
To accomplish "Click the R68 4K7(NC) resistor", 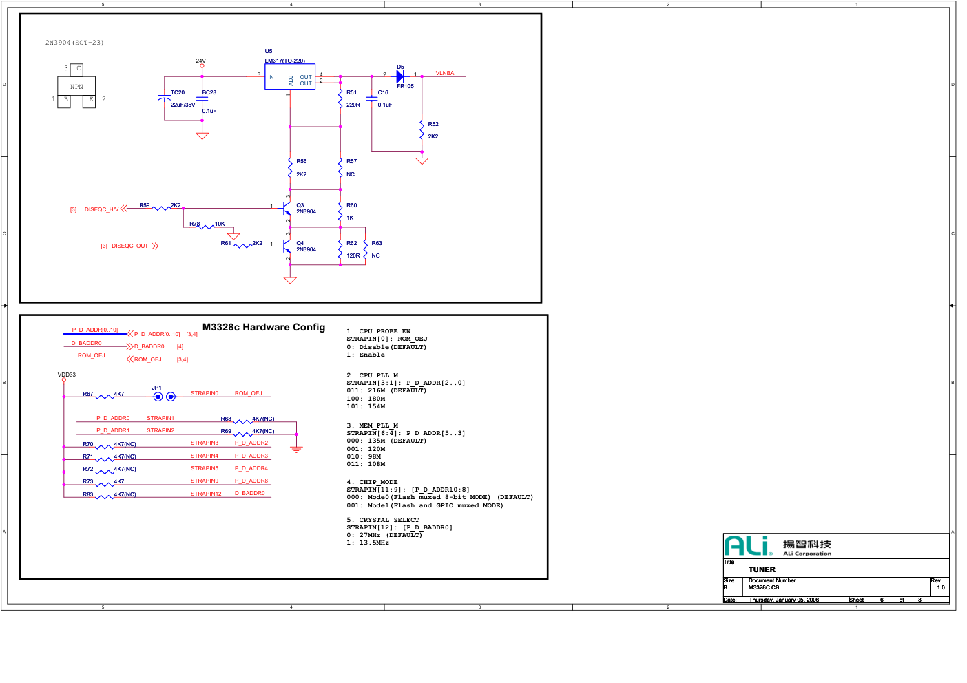I will (242, 421).
